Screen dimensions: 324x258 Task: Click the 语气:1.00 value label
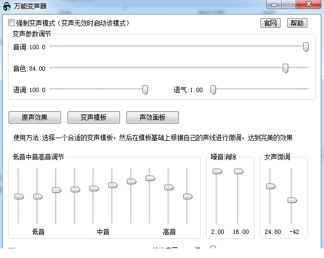coord(188,90)
